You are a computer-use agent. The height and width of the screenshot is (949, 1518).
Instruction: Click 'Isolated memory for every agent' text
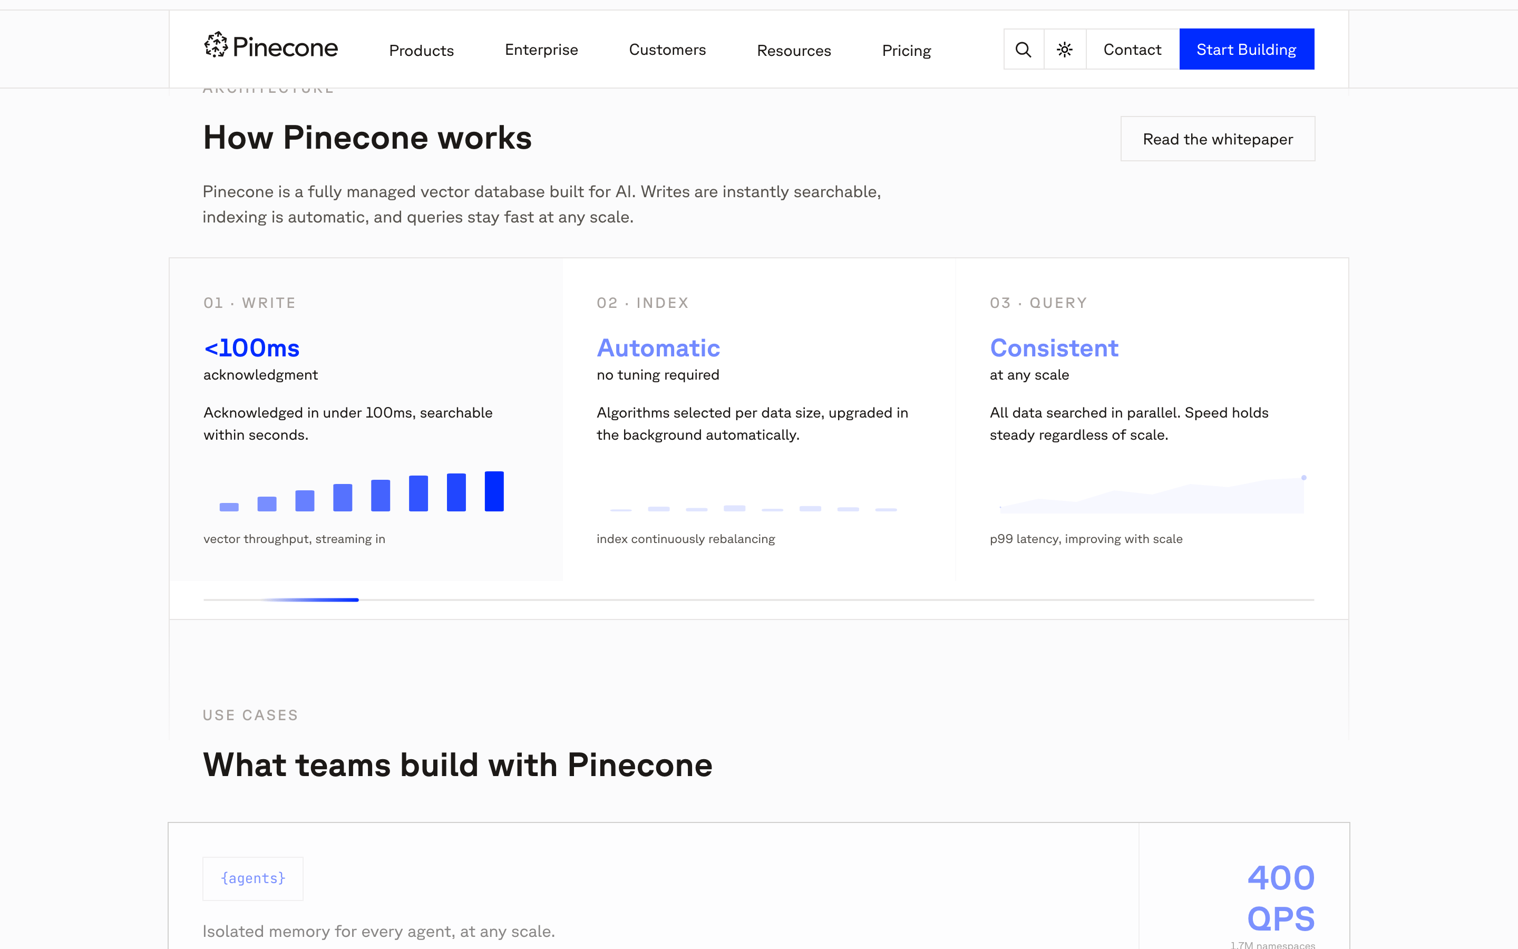point(378,932)
